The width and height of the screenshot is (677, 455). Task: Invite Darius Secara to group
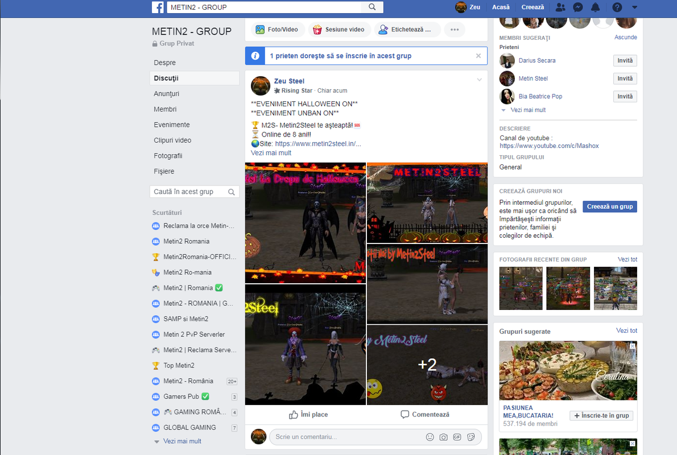[x=625, y=60]
